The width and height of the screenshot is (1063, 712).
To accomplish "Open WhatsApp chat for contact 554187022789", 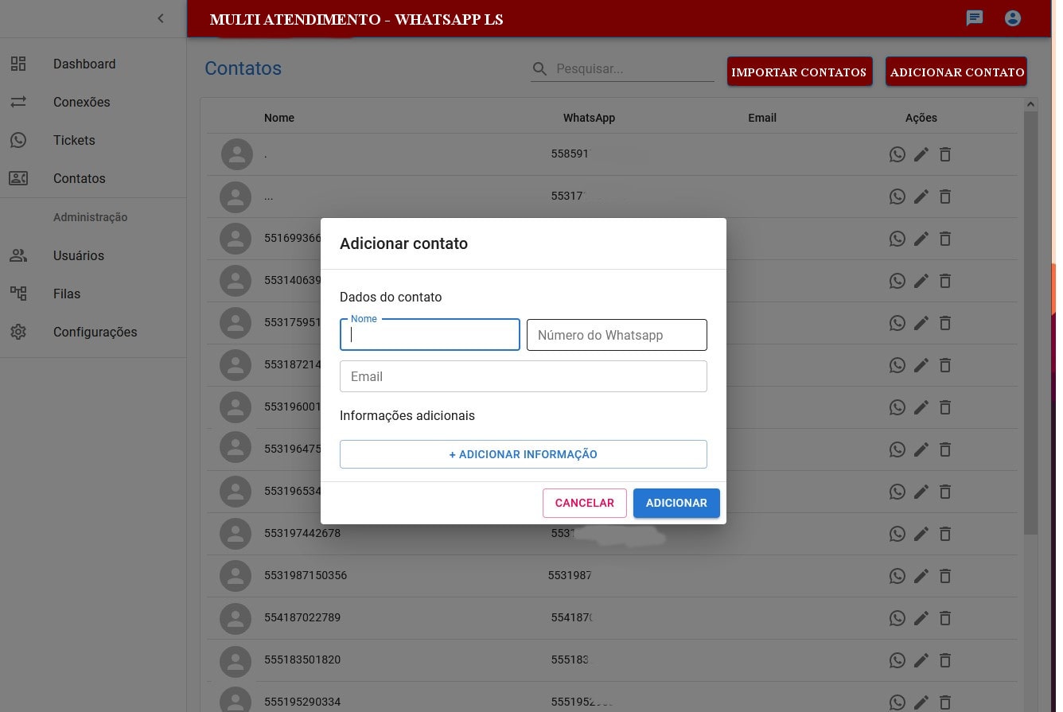I will point(898,618).
